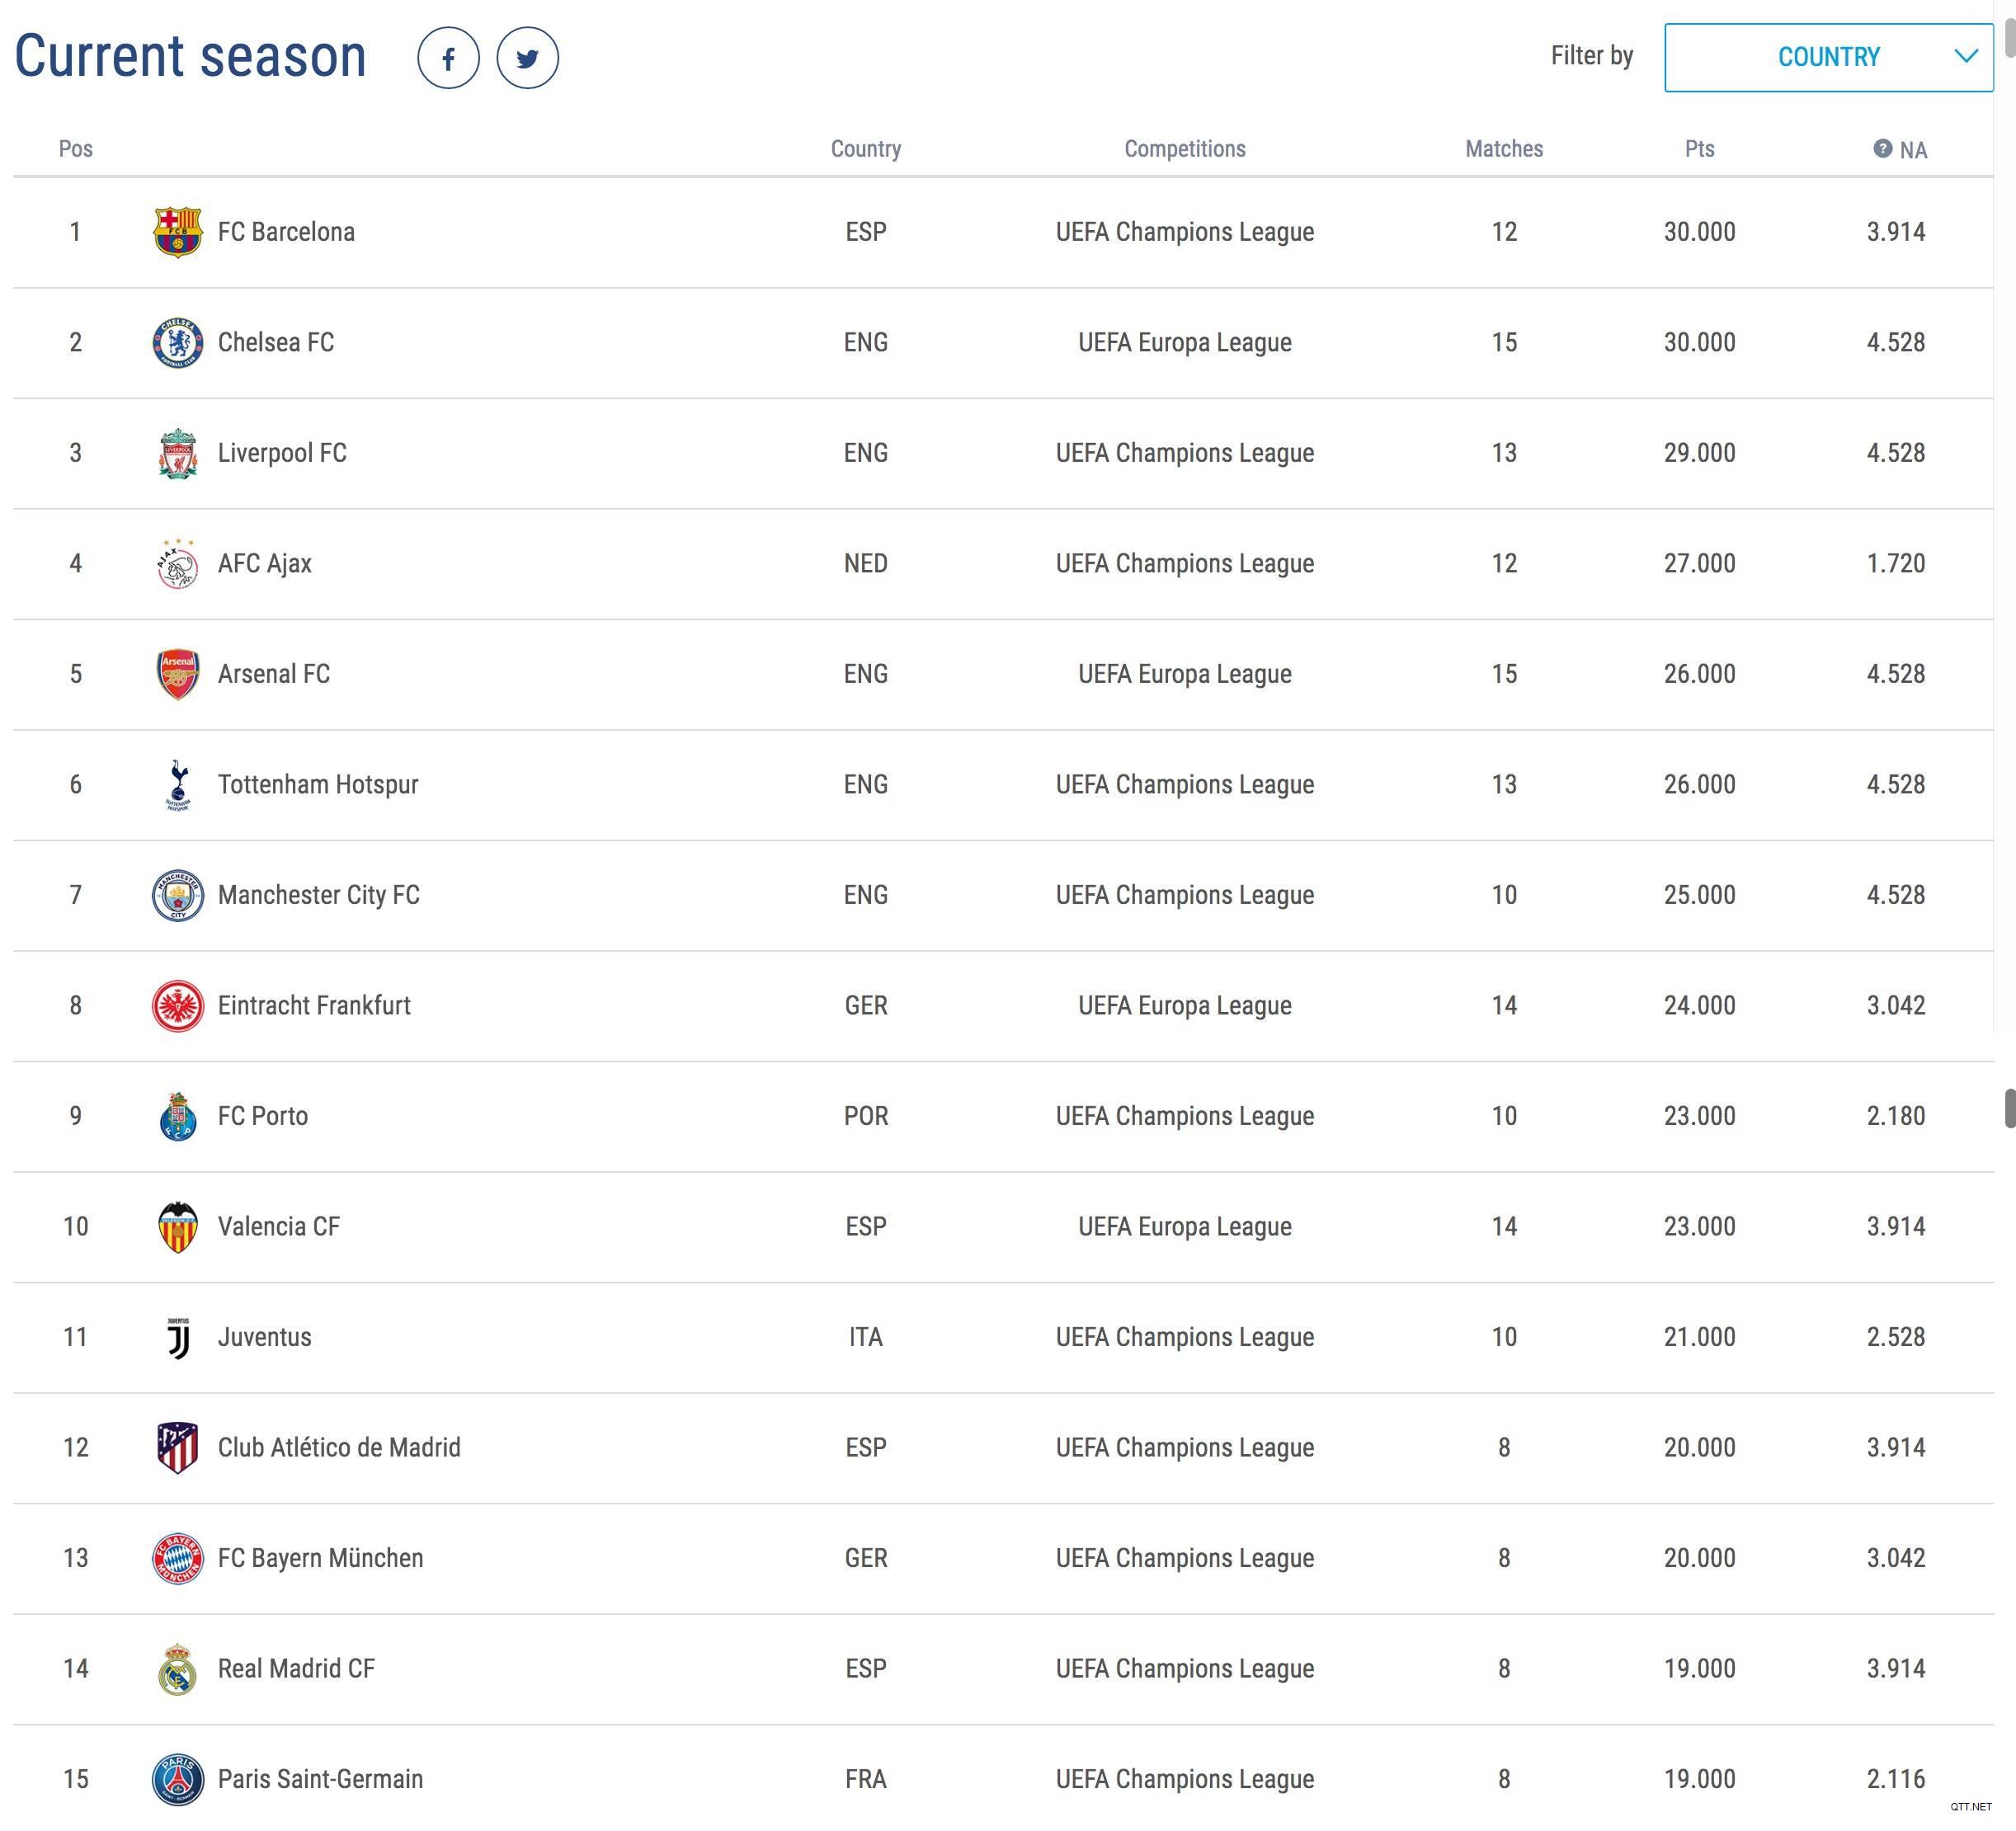Click the page vertical scrollbar thumb
The width and height of the screenshot is (2016, 1831).
tap(2009, 1108)
